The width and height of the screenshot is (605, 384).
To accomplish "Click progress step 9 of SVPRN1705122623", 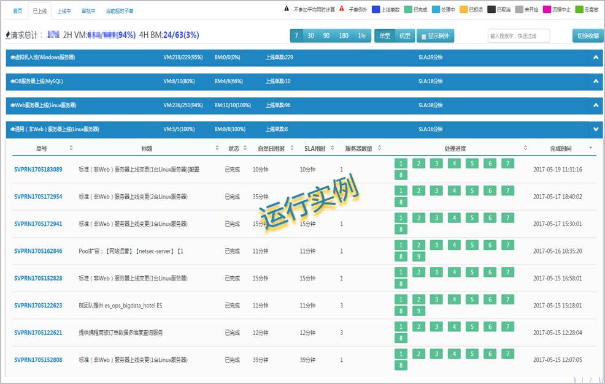I will (418, 311).
